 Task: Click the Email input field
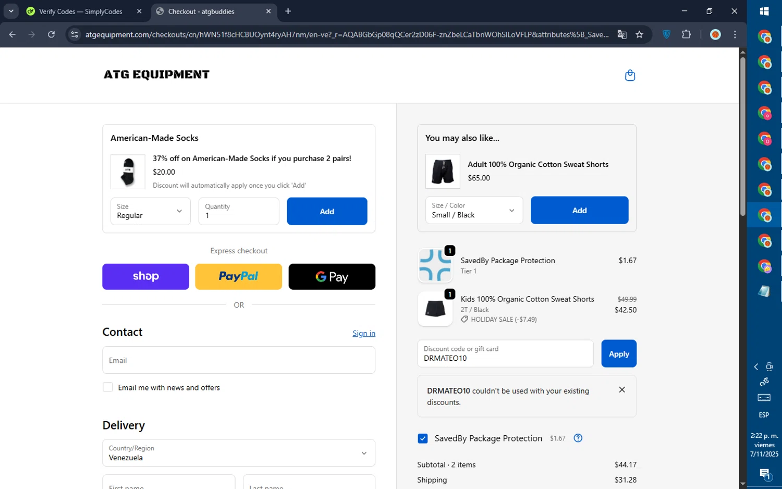(x=239, y=360)
